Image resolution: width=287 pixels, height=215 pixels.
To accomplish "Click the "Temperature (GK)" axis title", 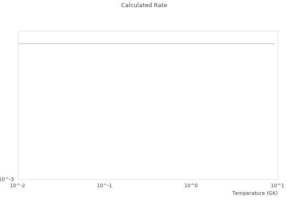I will [255, 193].
